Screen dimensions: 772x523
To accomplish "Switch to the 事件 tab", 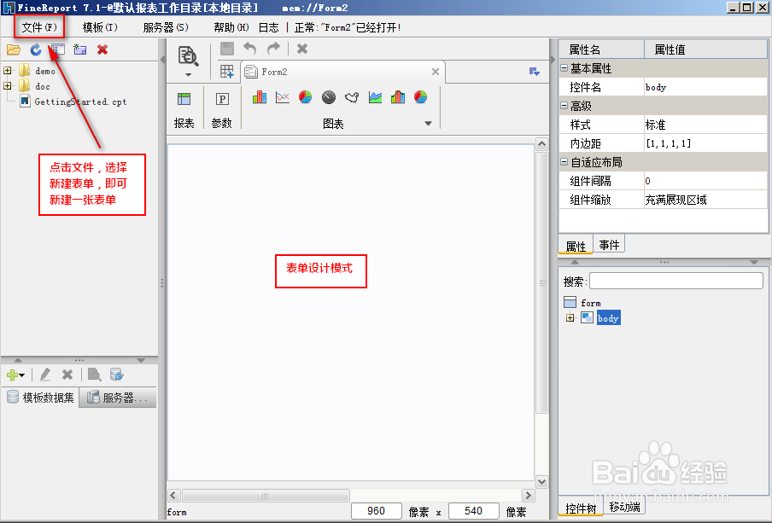I will point(608,243).
